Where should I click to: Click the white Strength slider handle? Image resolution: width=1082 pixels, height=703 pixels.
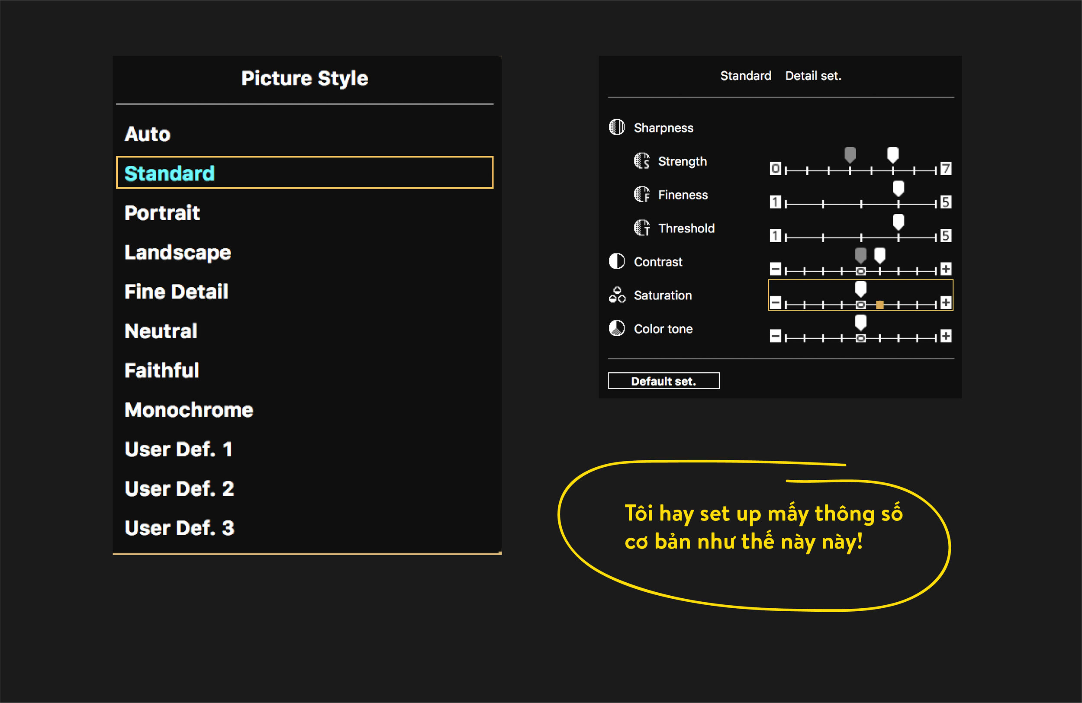click(892, 155)
